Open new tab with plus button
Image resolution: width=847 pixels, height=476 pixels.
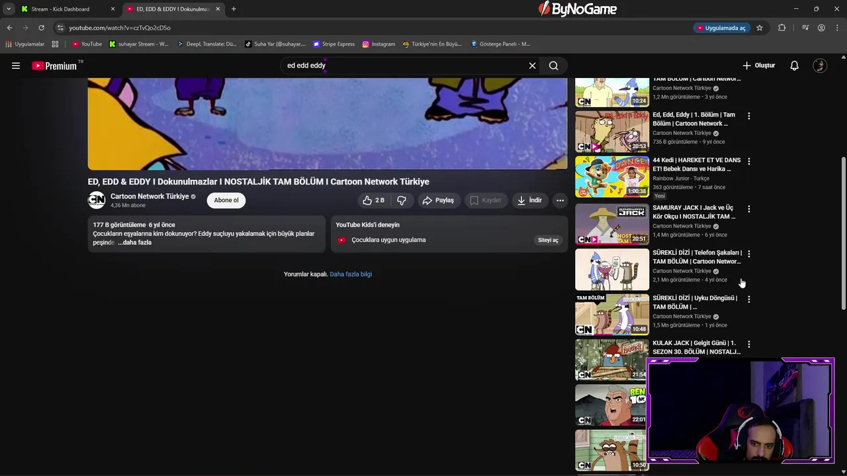pos(234,9)
